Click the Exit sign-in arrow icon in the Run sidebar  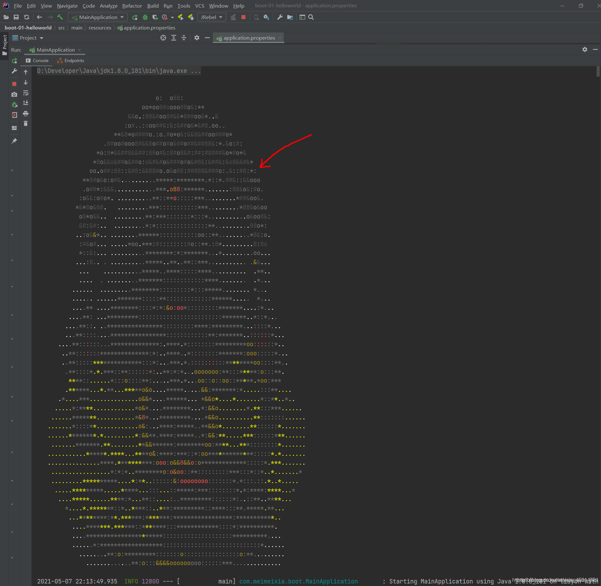[14, 115]
